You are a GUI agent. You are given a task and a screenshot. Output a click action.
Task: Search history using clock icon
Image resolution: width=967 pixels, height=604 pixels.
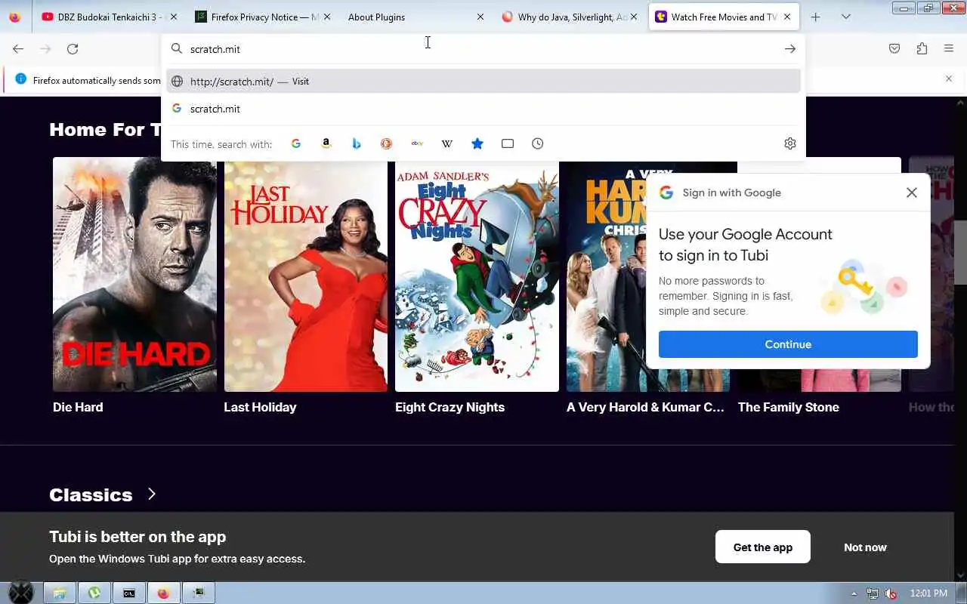coord(538,143)
